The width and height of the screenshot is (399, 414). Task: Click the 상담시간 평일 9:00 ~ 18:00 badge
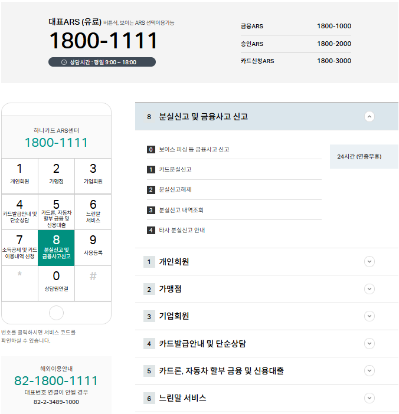coord(102,62)
